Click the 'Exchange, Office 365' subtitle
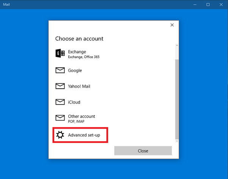 tap(84, 57)
